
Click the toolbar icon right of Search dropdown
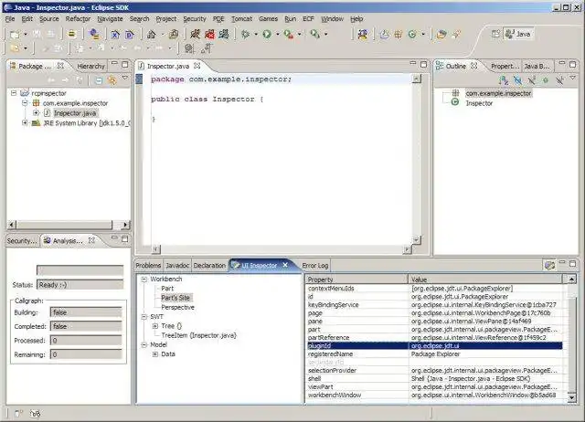point(362,35)
